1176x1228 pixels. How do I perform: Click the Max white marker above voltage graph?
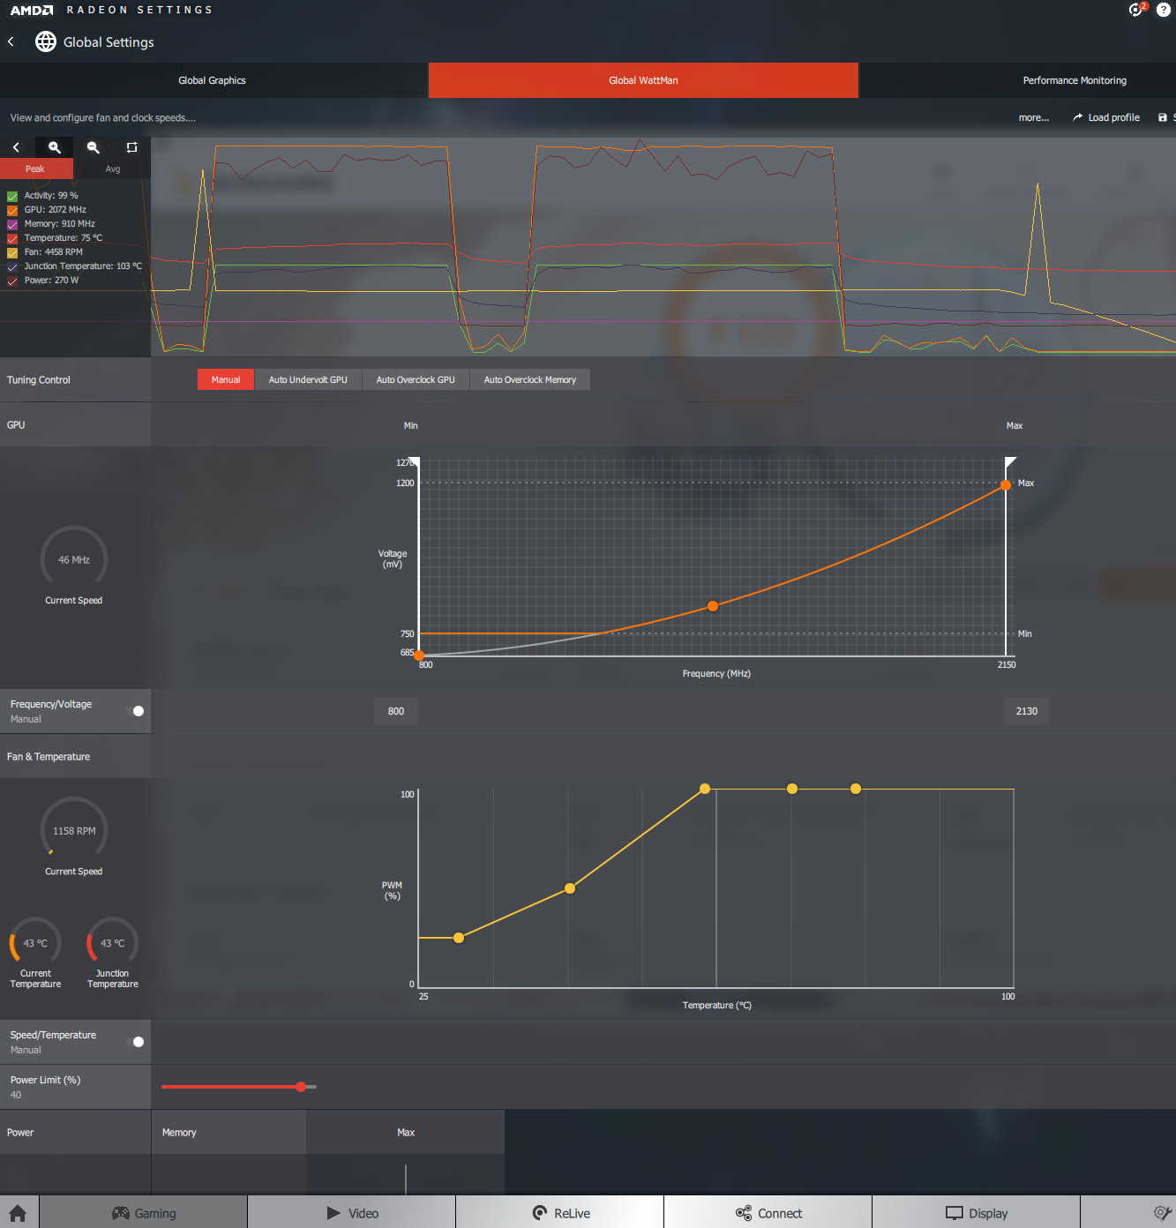tap(1010, 461)
